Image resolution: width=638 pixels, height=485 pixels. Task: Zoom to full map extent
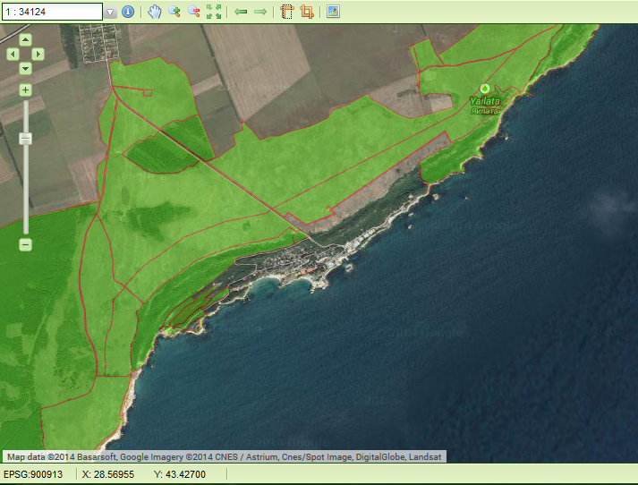[214, 12]
